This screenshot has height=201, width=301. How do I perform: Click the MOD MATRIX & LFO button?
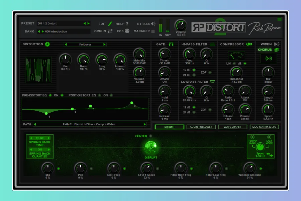264,127
